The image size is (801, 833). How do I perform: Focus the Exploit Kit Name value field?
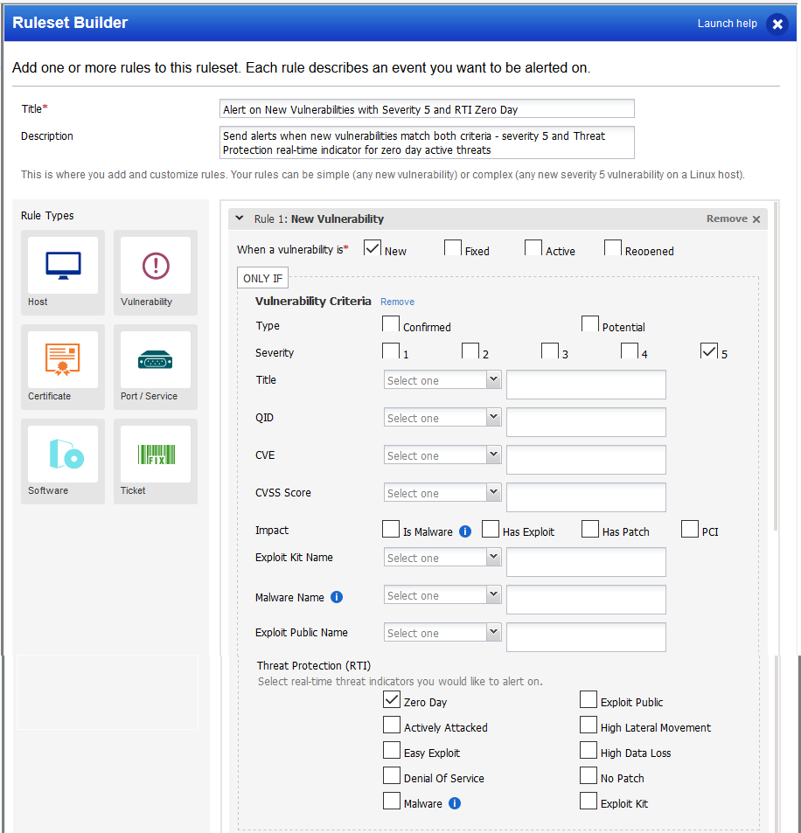pyautogui.click(x=586, y=562)
